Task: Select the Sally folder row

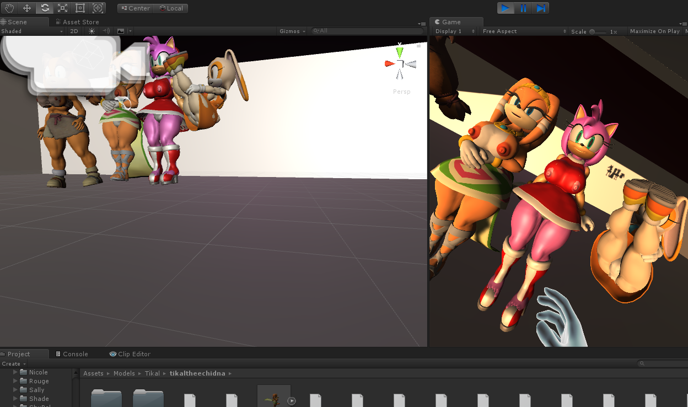Action: point(36,390)
